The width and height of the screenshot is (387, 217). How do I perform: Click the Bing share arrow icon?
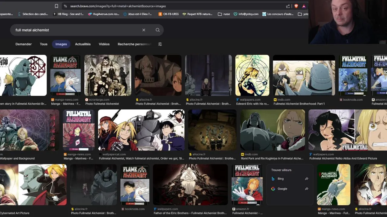pos(307,179)
